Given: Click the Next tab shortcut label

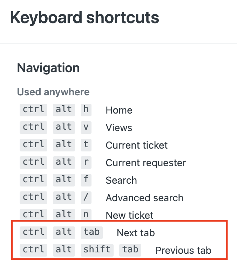Looking at the screenshot, I should tap(136, 233).
